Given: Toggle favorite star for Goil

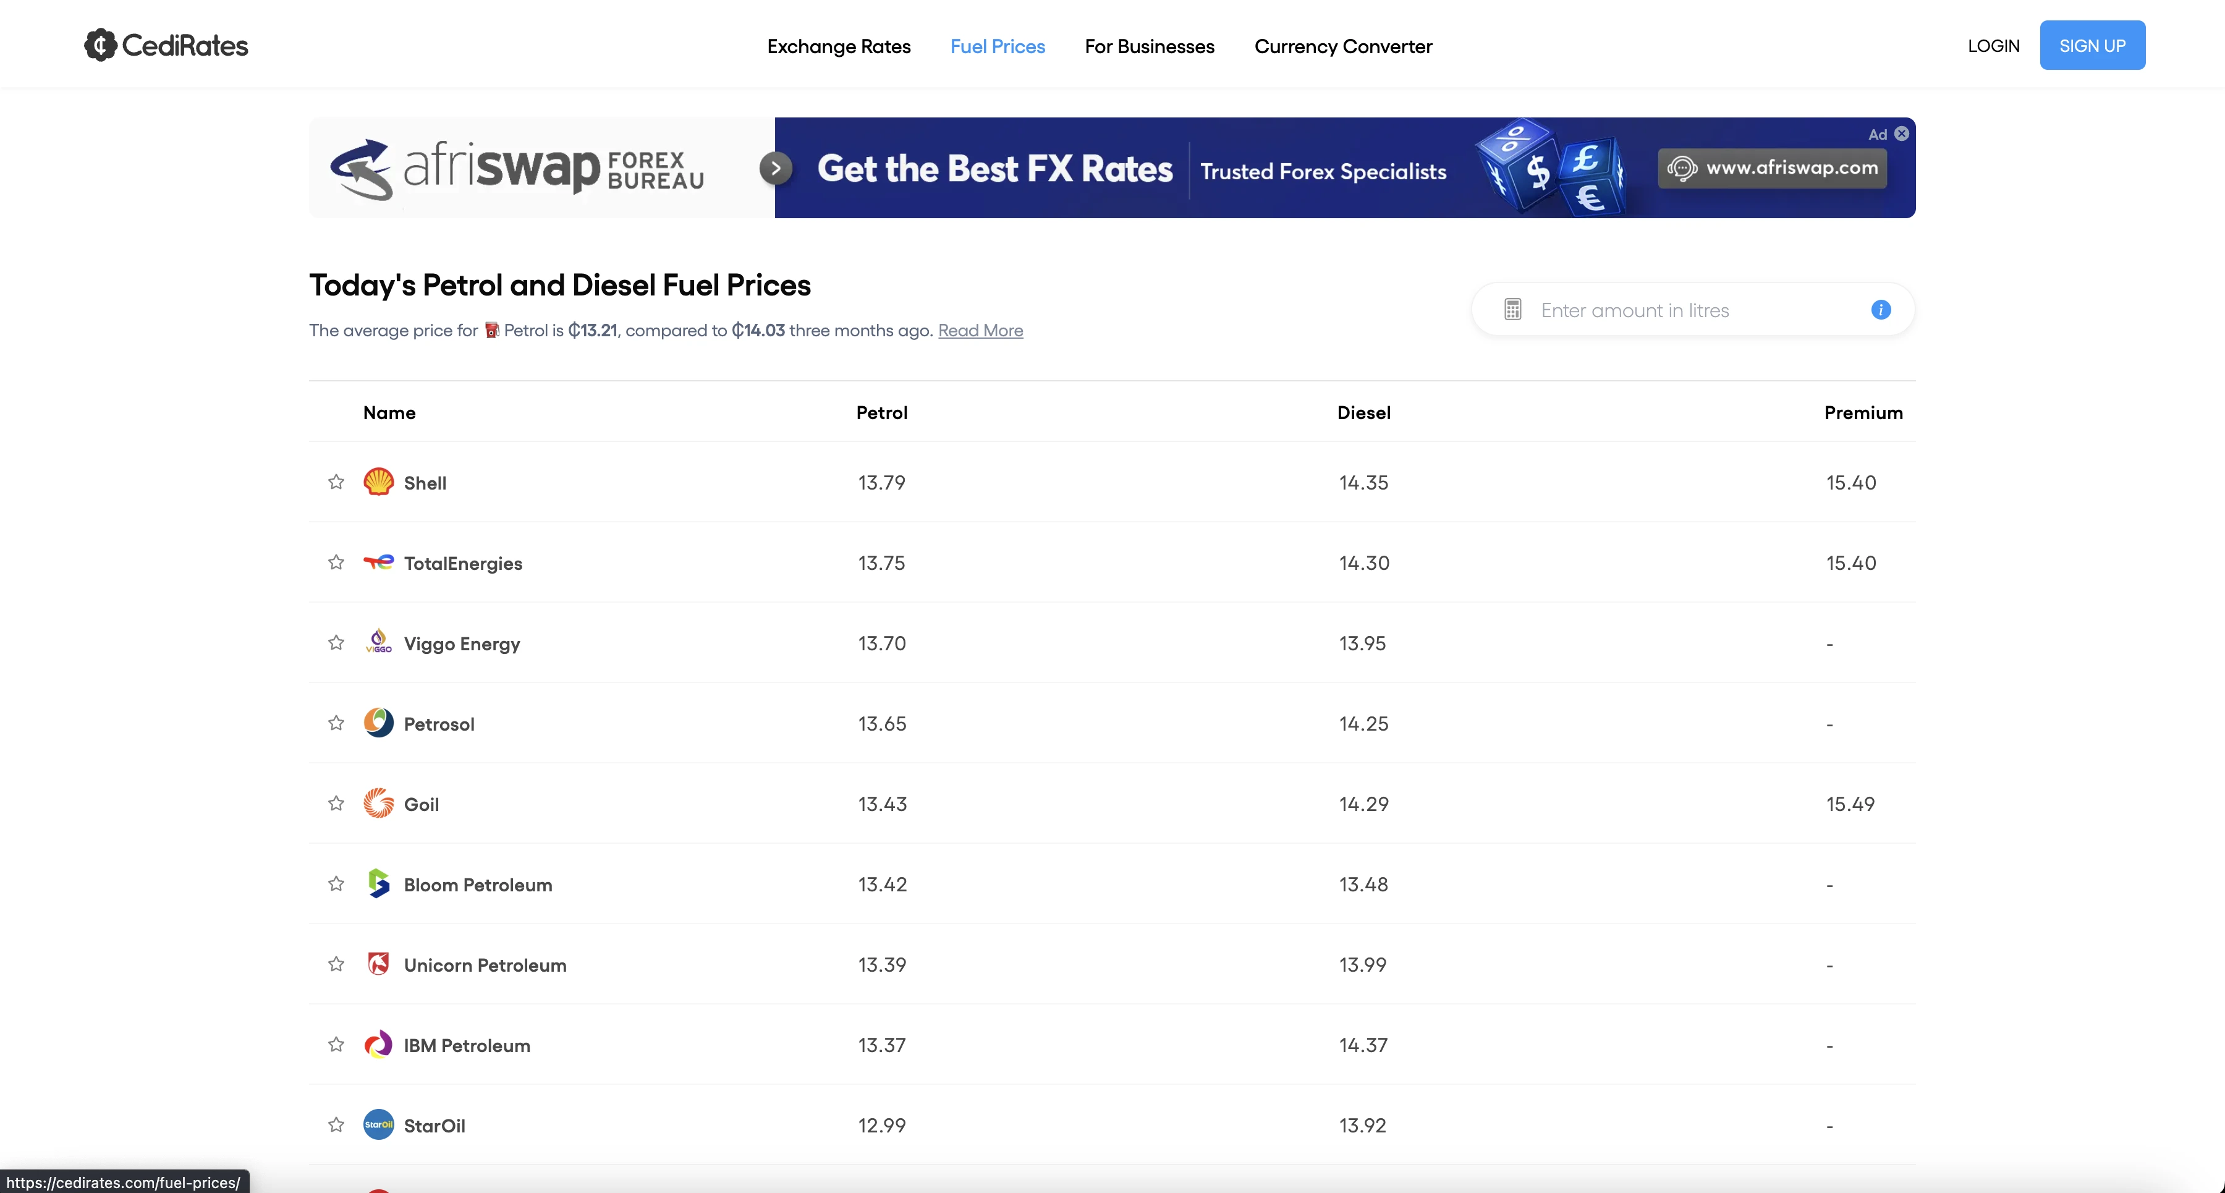Looking at the screenshot, I should (336, 804).
